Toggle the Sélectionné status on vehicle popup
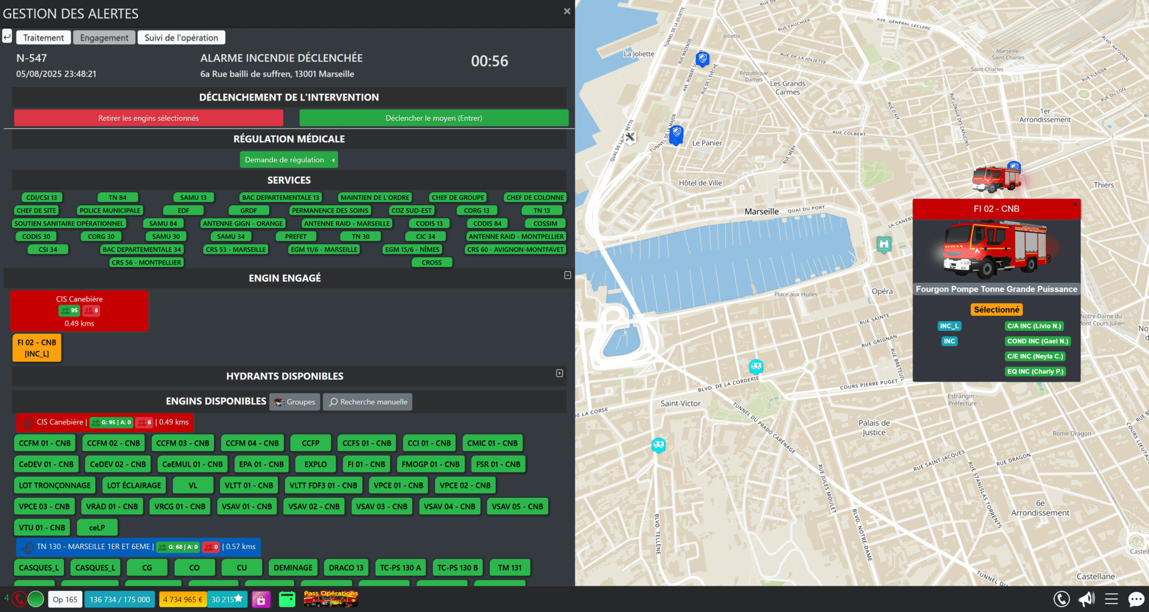 (996, 309)
